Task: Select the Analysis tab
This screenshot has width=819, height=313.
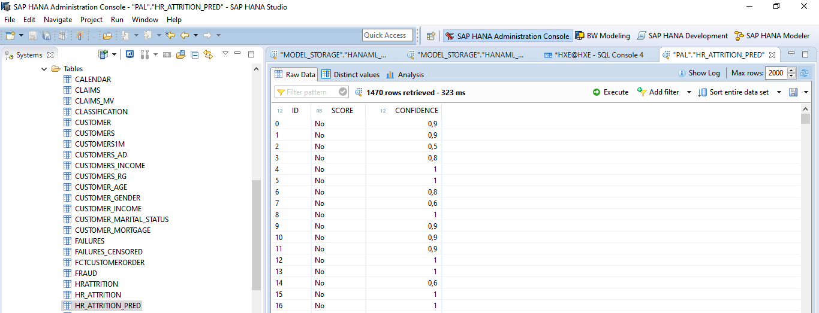Action: (x=405, y=75)
